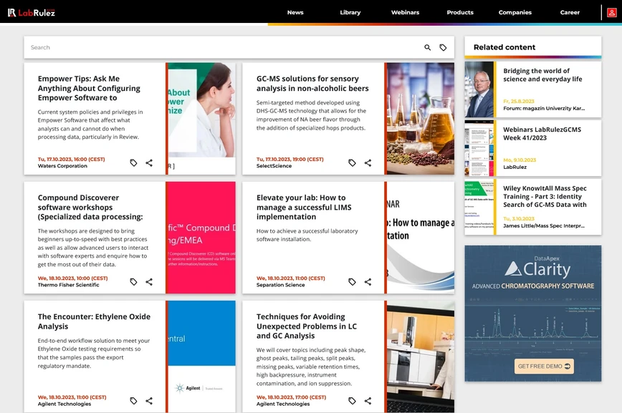The width and height of the screenshot is (622, 413).
Task: Click Thermo Fisher Scientific company name
Action: [68, 285]
